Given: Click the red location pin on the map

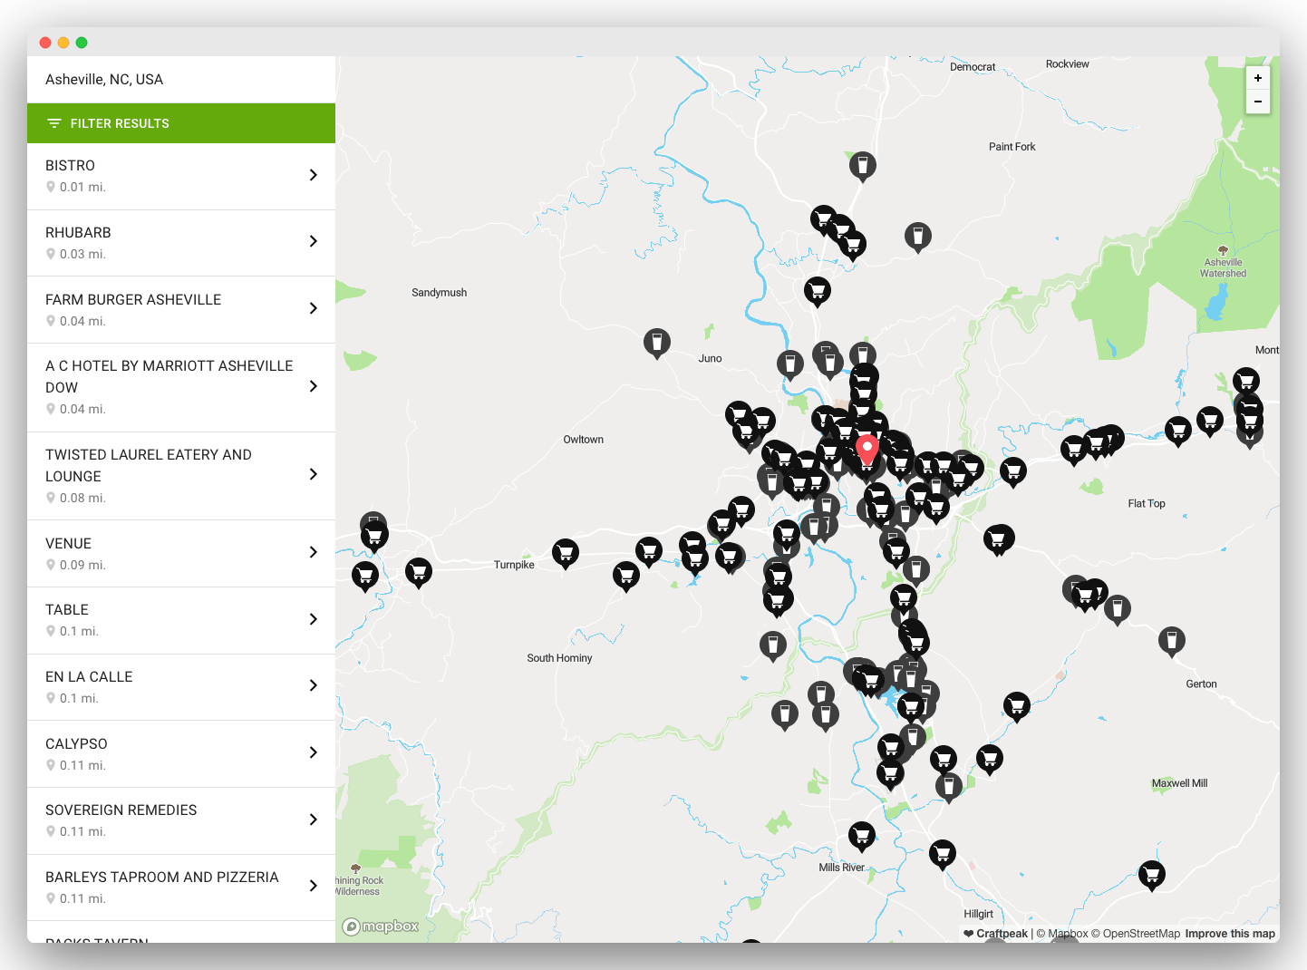Looking at the screenshot, I should click(x=867, y=450).
